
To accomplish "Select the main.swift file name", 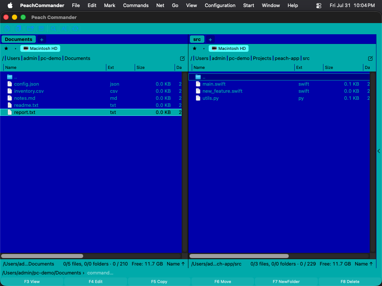I will click(x=214, y=84).
